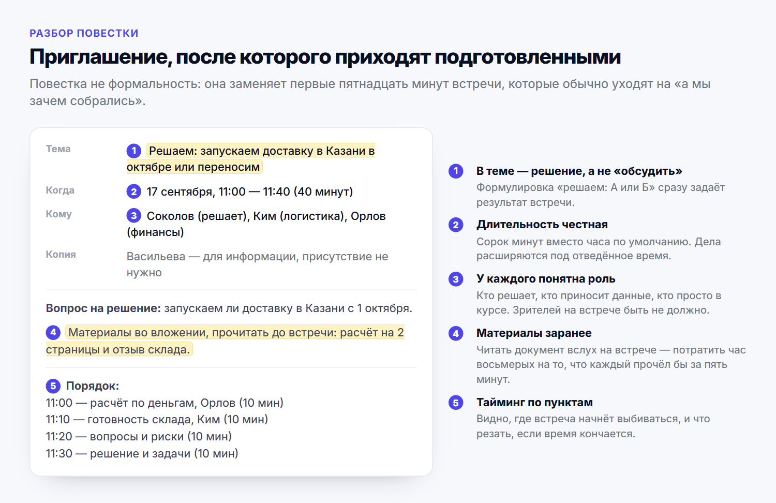Click badge 3 before Соколов (решает)
Image resolution: width=776 pixels, height=503 pixels.
(134, 216)
